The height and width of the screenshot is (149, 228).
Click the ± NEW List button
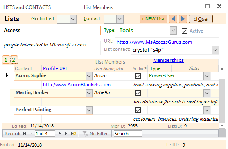pos(154,19)
